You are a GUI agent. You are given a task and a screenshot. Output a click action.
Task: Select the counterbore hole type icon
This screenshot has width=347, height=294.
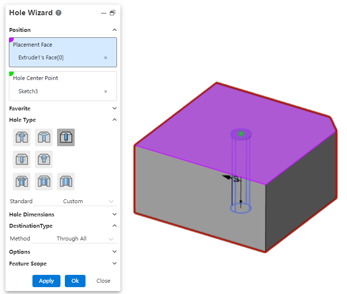pos(22,137)
